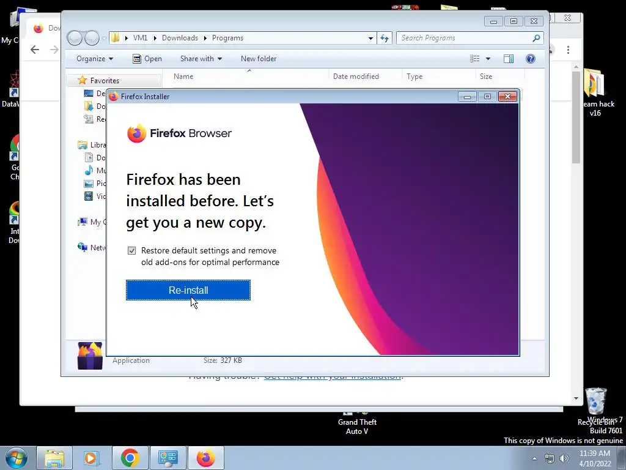626x470 pixels.
Task: Click Open in Explorer toolbar
Action: 147,59
